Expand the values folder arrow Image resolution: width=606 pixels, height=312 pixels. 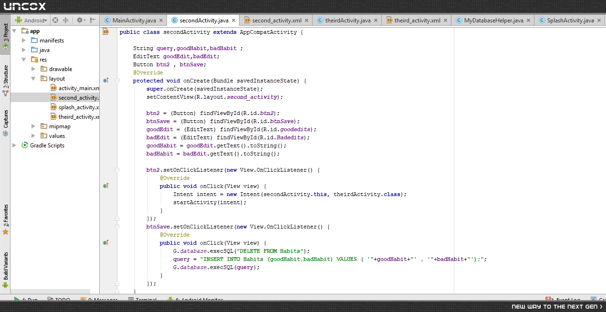point(33,135)
